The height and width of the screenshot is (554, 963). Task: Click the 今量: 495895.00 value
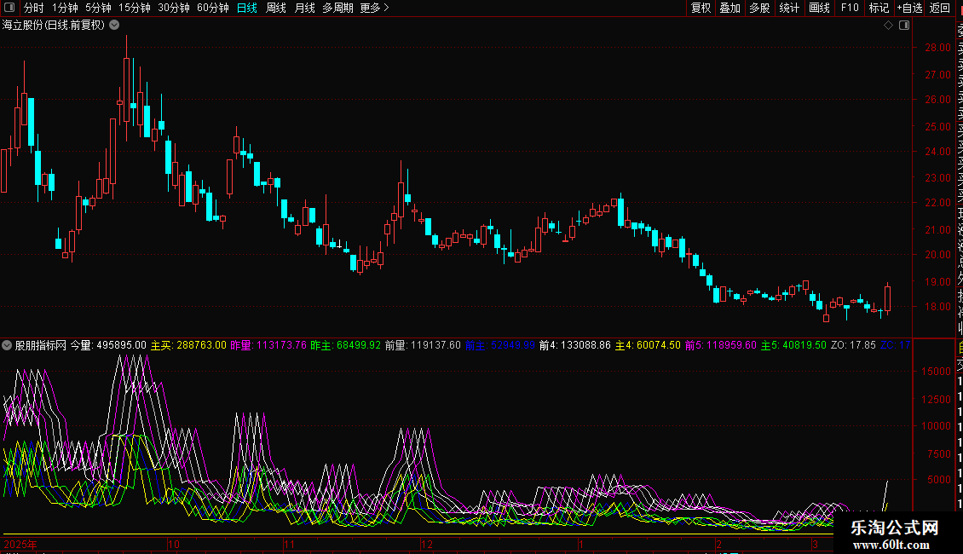point(108,345)
